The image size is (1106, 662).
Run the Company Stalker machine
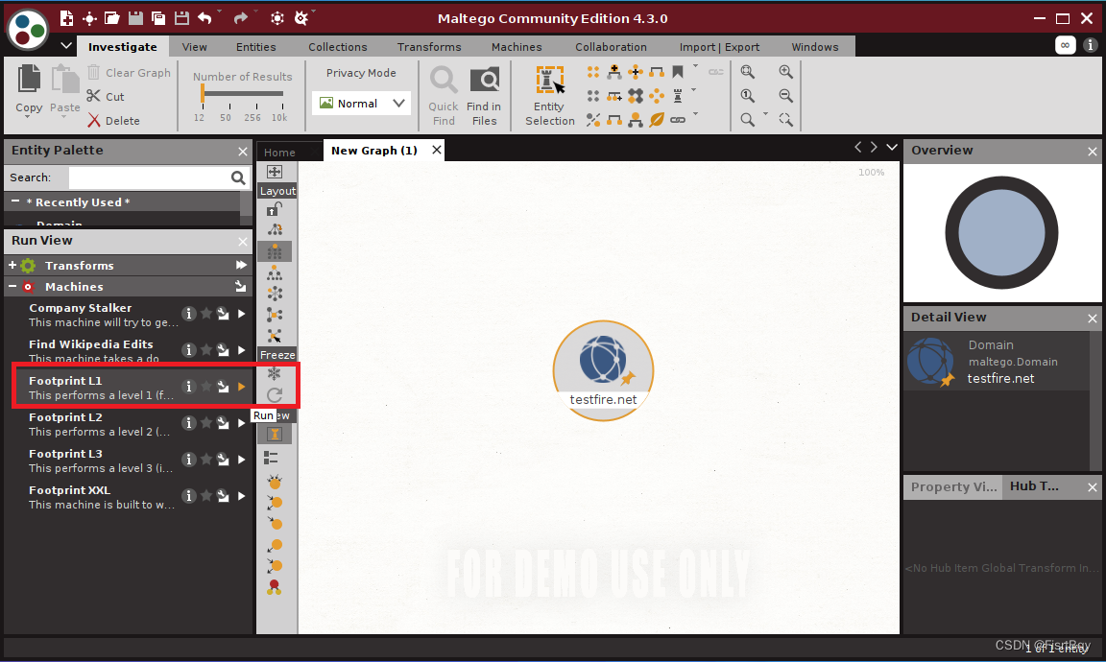(x=241, y=314)
